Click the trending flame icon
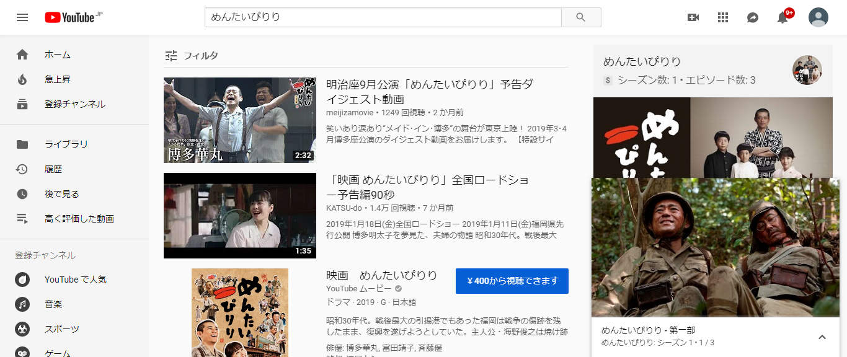 (22, 79)
